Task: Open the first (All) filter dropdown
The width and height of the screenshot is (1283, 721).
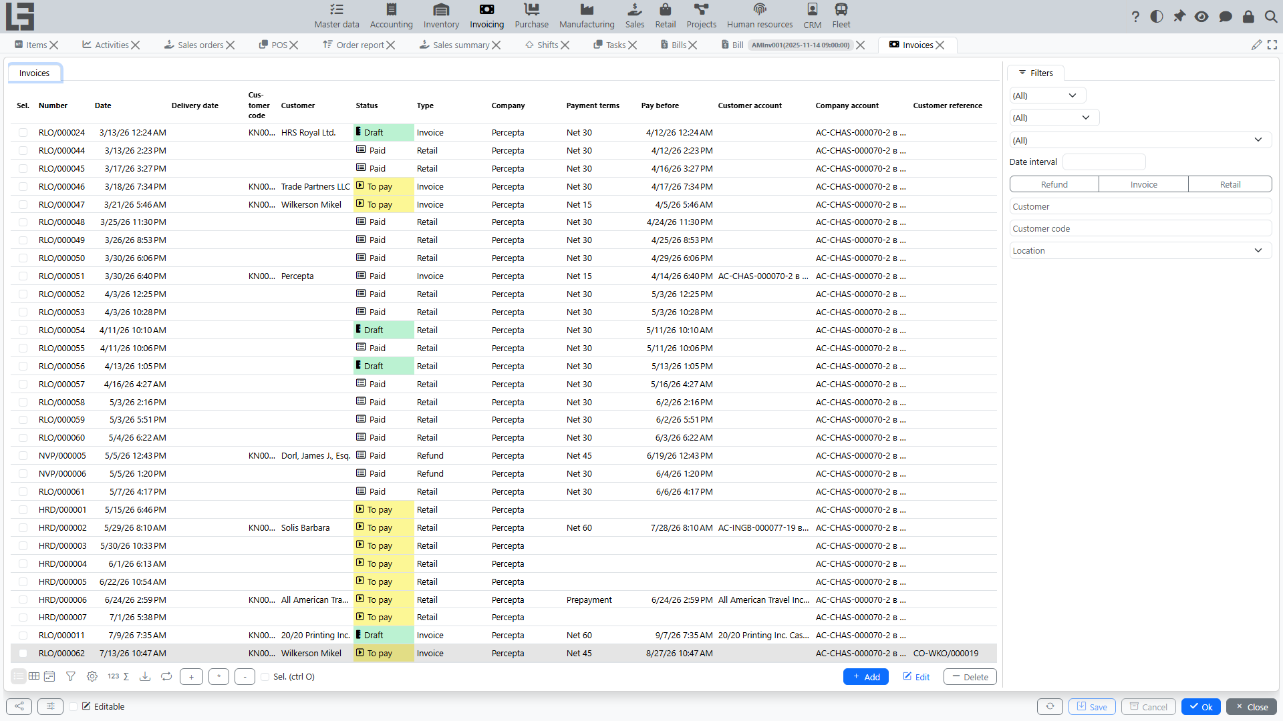Action: tap(1047, 95)
